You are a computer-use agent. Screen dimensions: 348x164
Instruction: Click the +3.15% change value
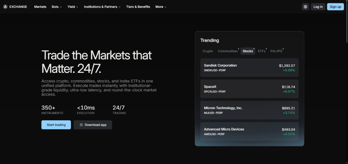click(289, 134)
